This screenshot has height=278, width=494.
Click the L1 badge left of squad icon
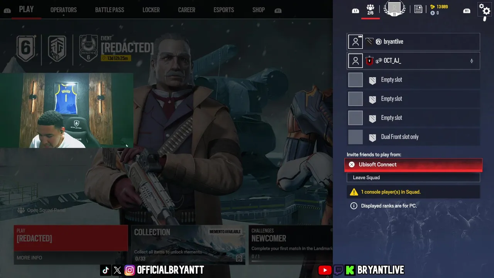point(356,11)
